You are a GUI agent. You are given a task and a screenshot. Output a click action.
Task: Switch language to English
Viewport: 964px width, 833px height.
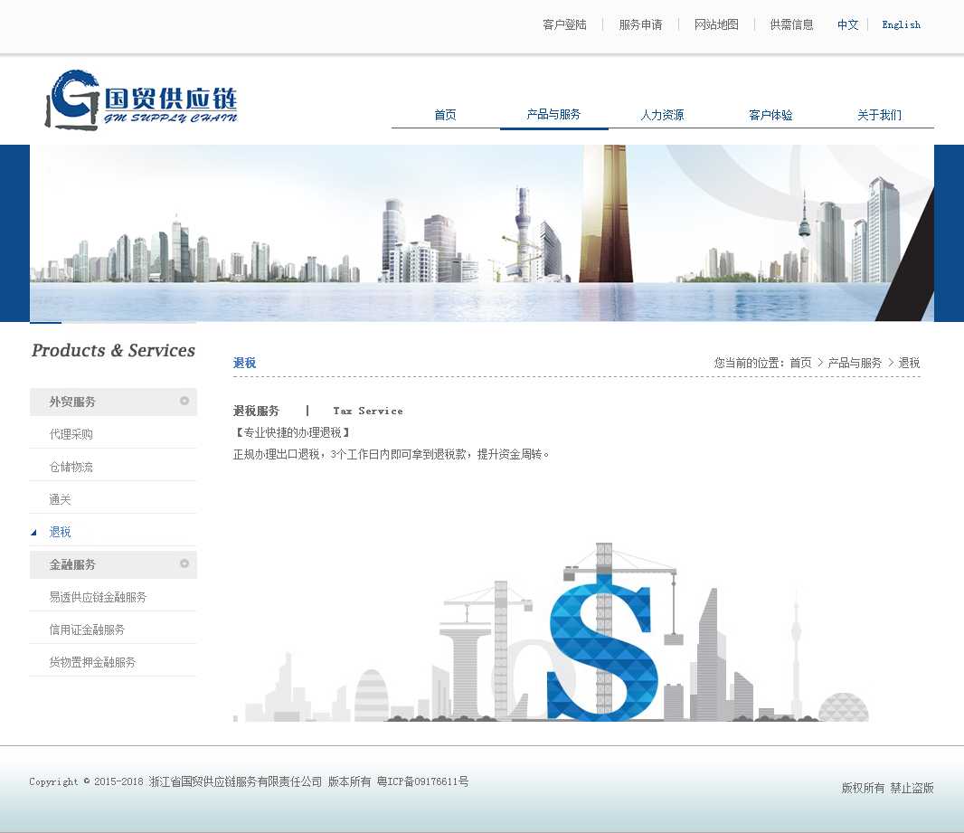click(901, 24)
